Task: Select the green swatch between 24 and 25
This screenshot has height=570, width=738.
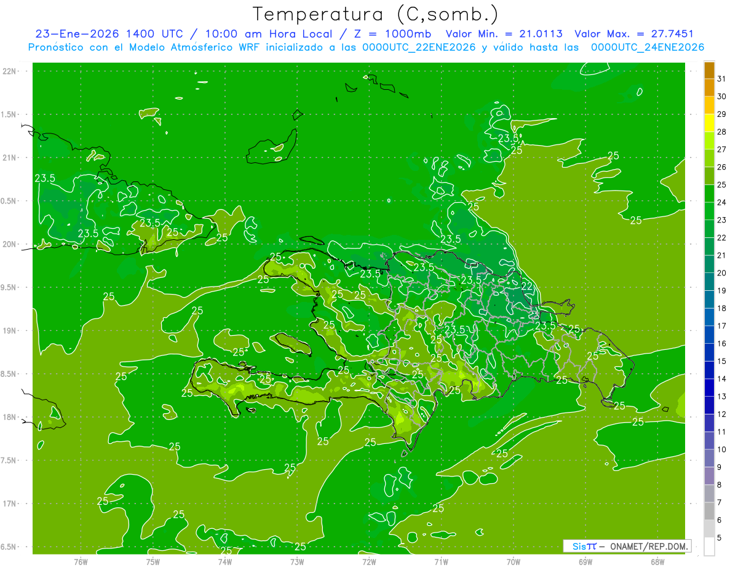Action: (x=709, y=194)
